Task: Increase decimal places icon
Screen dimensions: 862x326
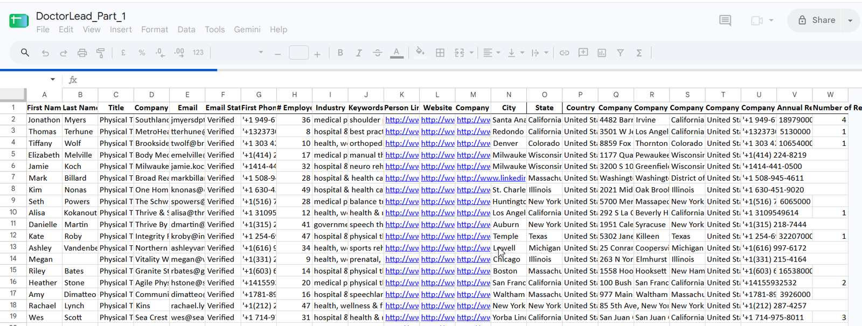Action: 179,53
